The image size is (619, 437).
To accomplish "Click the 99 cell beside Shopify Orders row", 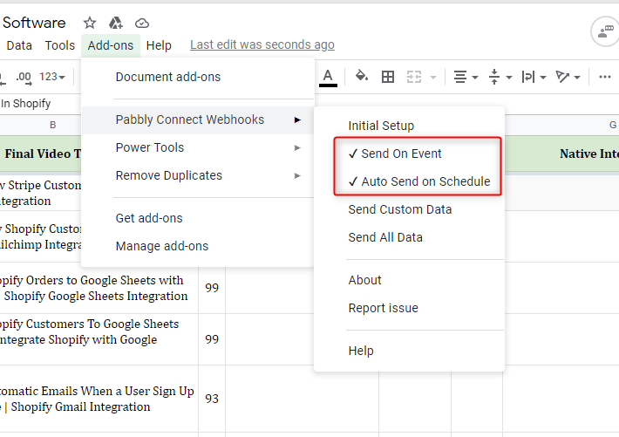I will [212, 288].
